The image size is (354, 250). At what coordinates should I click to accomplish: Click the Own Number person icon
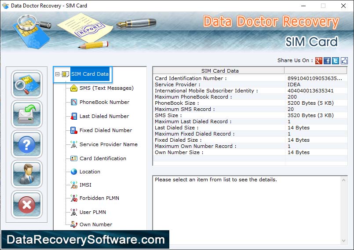(x=74, y=224)
